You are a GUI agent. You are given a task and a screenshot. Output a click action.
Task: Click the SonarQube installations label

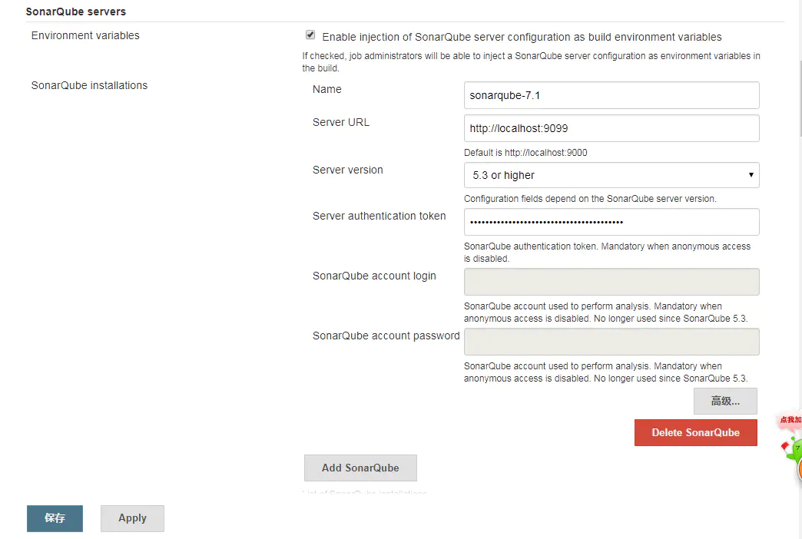pyautogui.click(x=89, y=85)
